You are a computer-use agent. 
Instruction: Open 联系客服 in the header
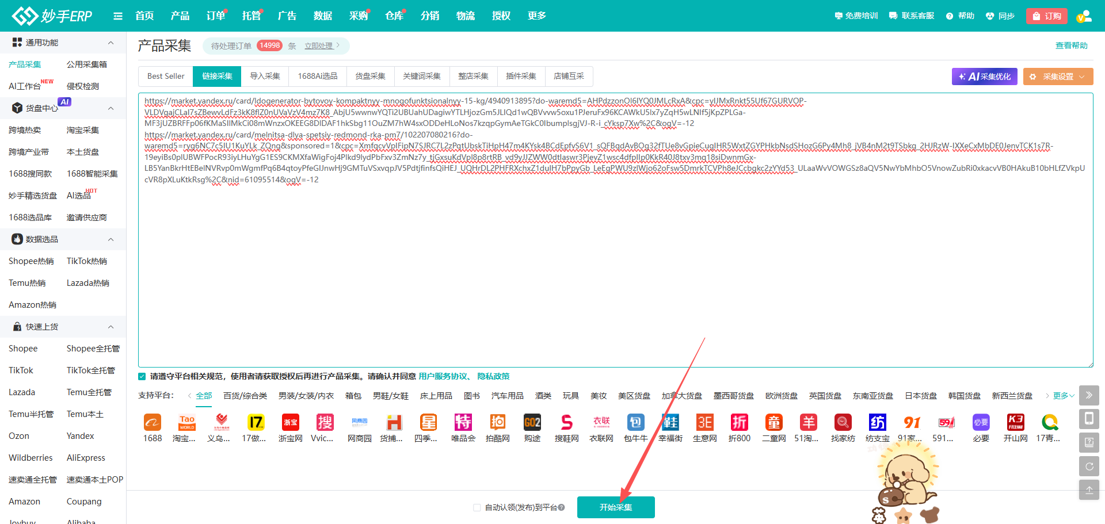tap(912, 16)
